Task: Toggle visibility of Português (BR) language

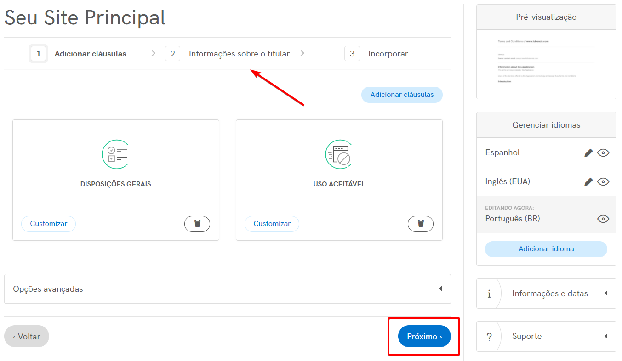Action: 603,219
